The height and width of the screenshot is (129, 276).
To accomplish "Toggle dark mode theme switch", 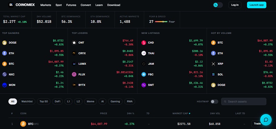I will click(x=218, y=5).
